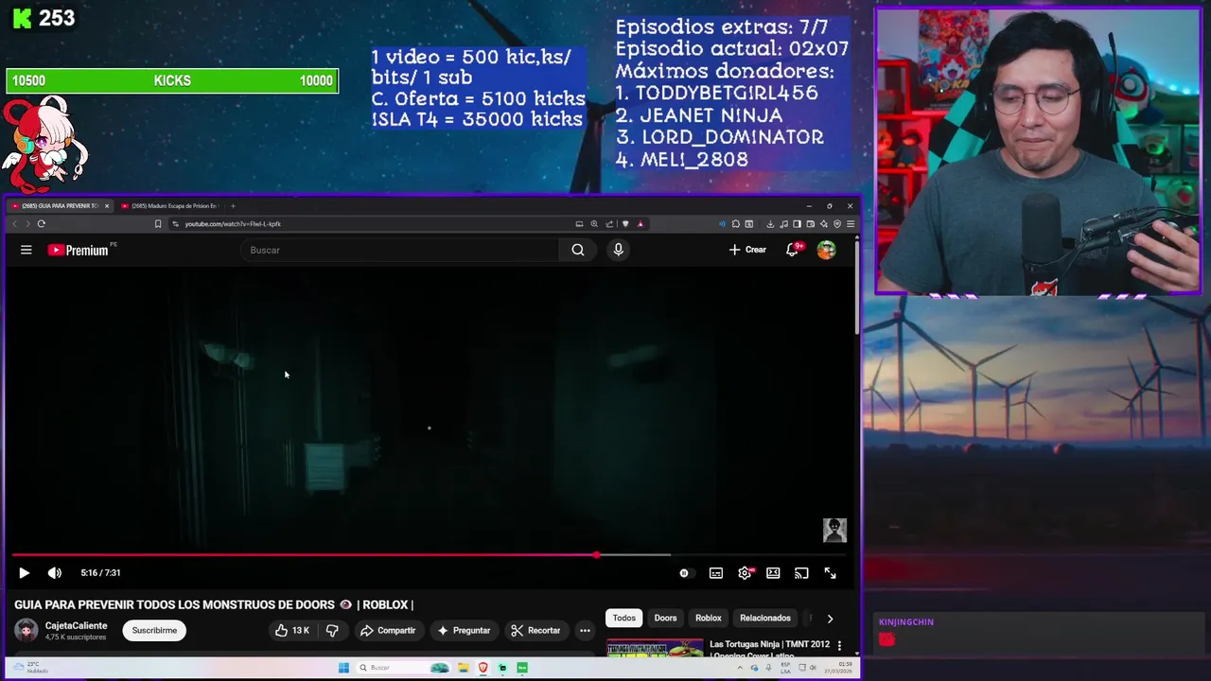Click the Kick logo in stream overlay

pos(22,18)
